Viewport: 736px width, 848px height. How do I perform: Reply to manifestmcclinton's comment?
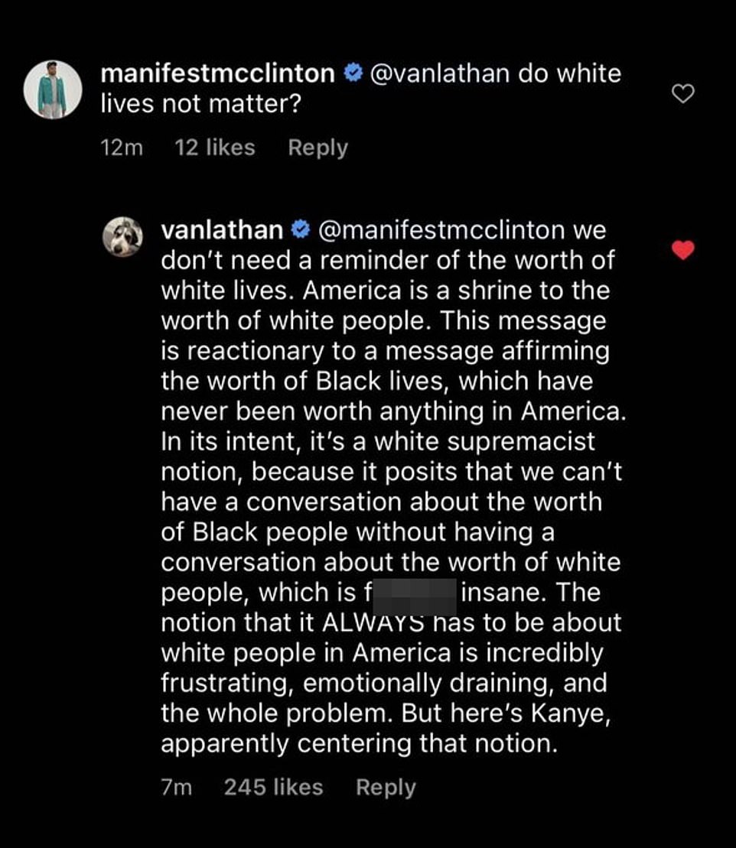pyautogui.click(x=318, y=148)
